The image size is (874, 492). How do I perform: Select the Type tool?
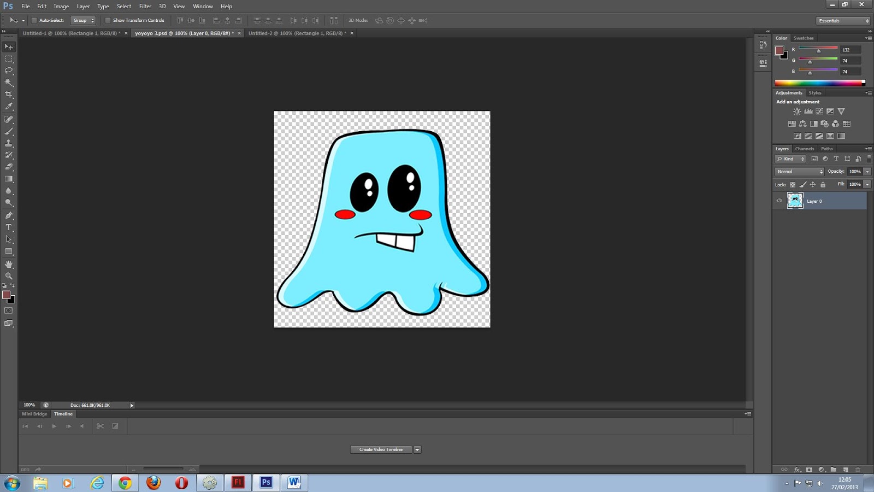pos(9,227)
